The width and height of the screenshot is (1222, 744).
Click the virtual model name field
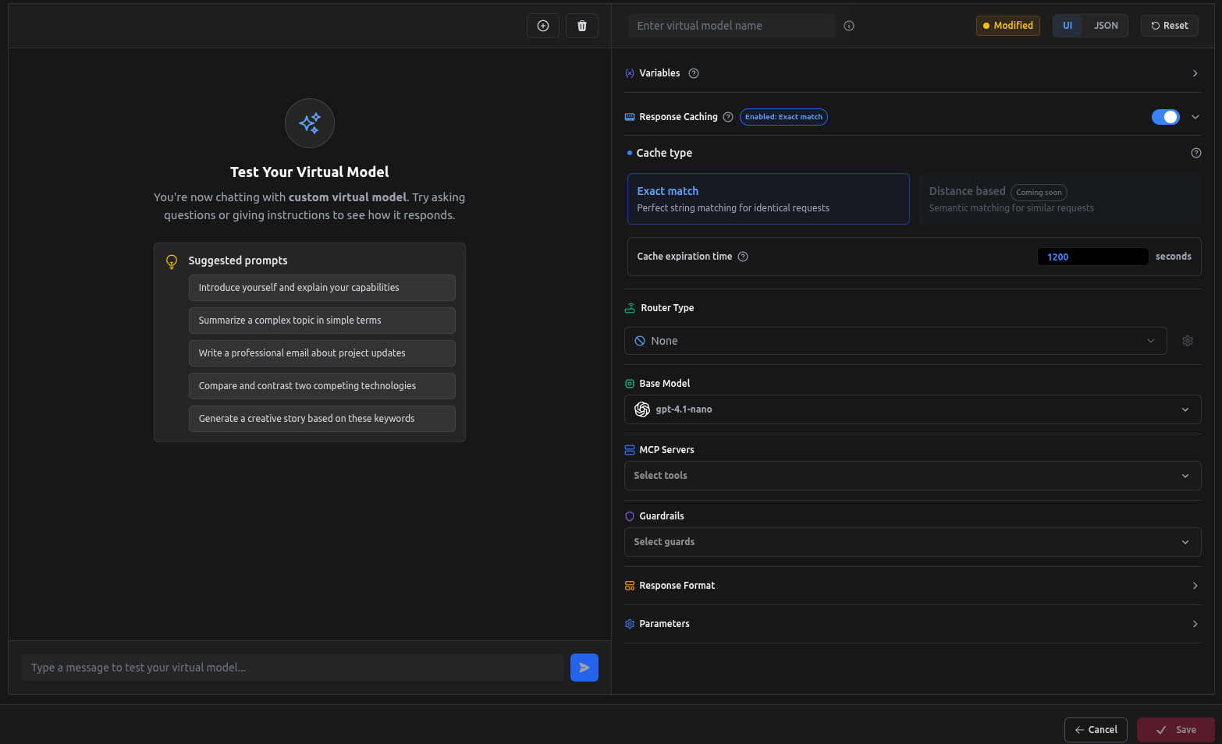pyautogui.click(x=731, y=26)
